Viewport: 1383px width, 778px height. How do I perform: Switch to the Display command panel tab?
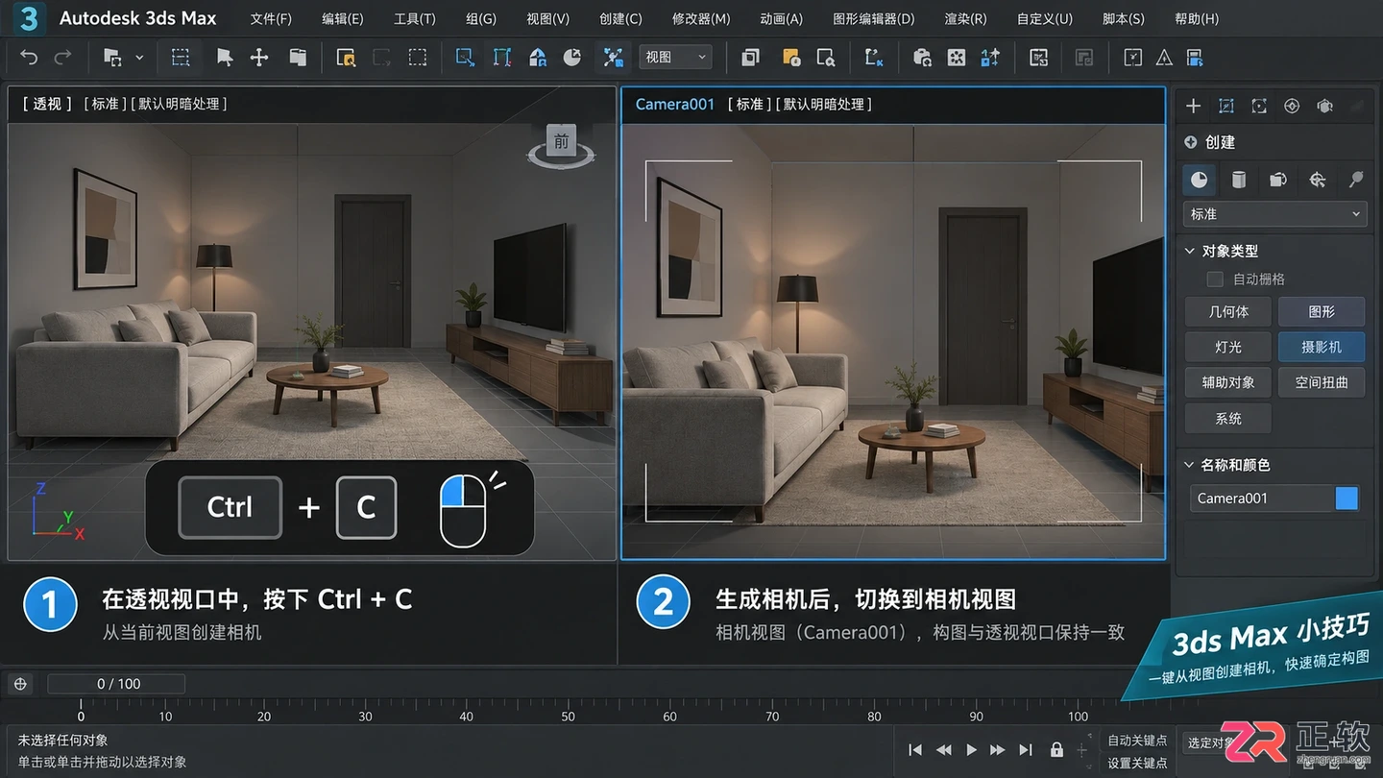click(x=1325, y=106)
